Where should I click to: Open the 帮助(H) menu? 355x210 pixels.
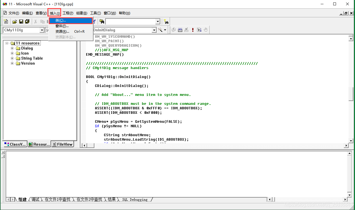pyautogui.click(x=124, y=13)
